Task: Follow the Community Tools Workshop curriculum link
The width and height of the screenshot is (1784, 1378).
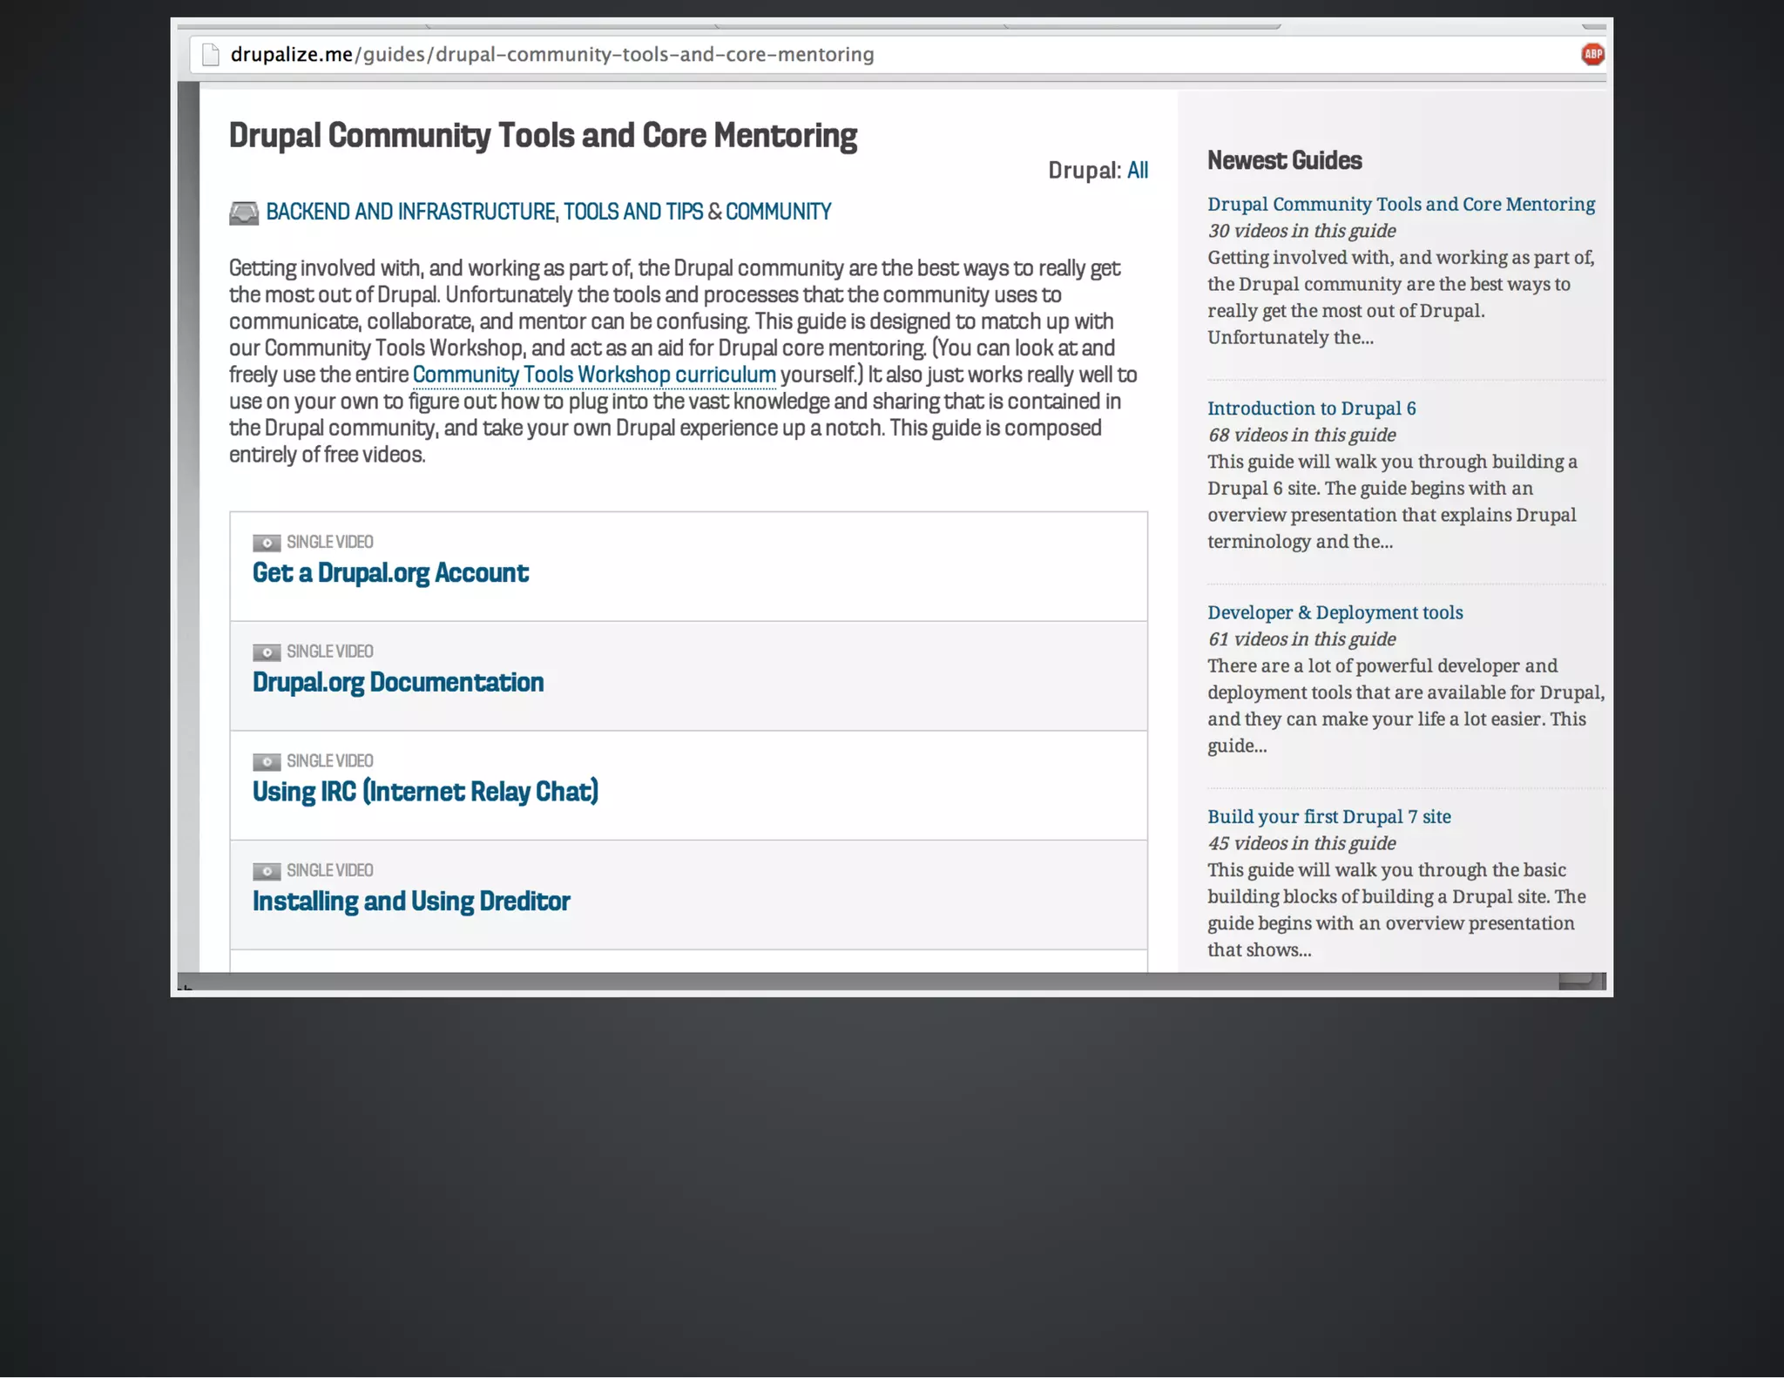Action: coord(594,375)
